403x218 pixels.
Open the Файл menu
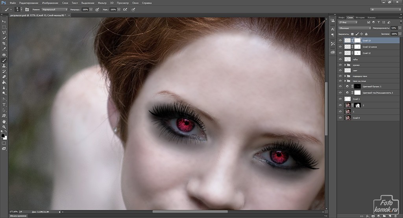click(x=13, y=3)
